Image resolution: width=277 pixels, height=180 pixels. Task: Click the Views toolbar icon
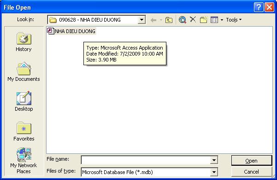pos(214,20)
